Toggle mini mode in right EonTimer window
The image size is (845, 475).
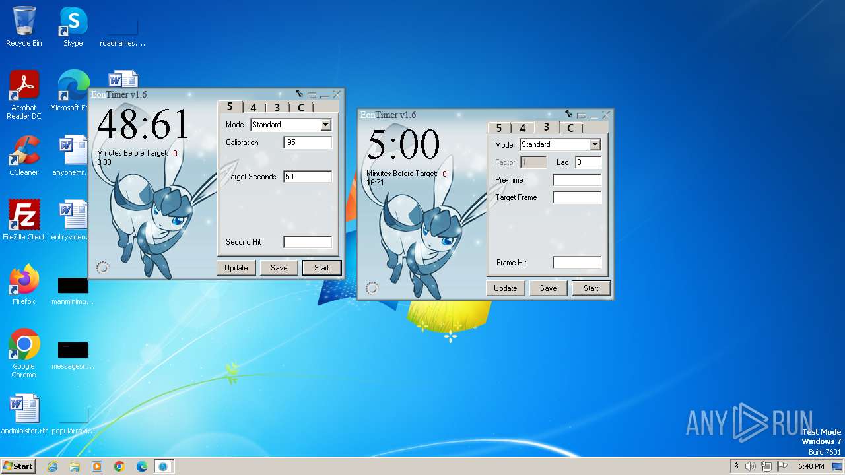[582, 115]
